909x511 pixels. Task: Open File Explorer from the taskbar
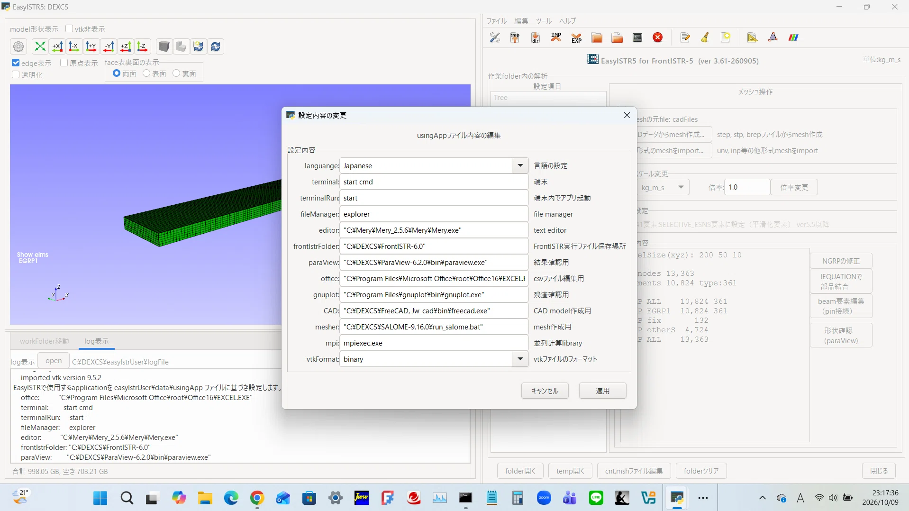pos(205,498)
